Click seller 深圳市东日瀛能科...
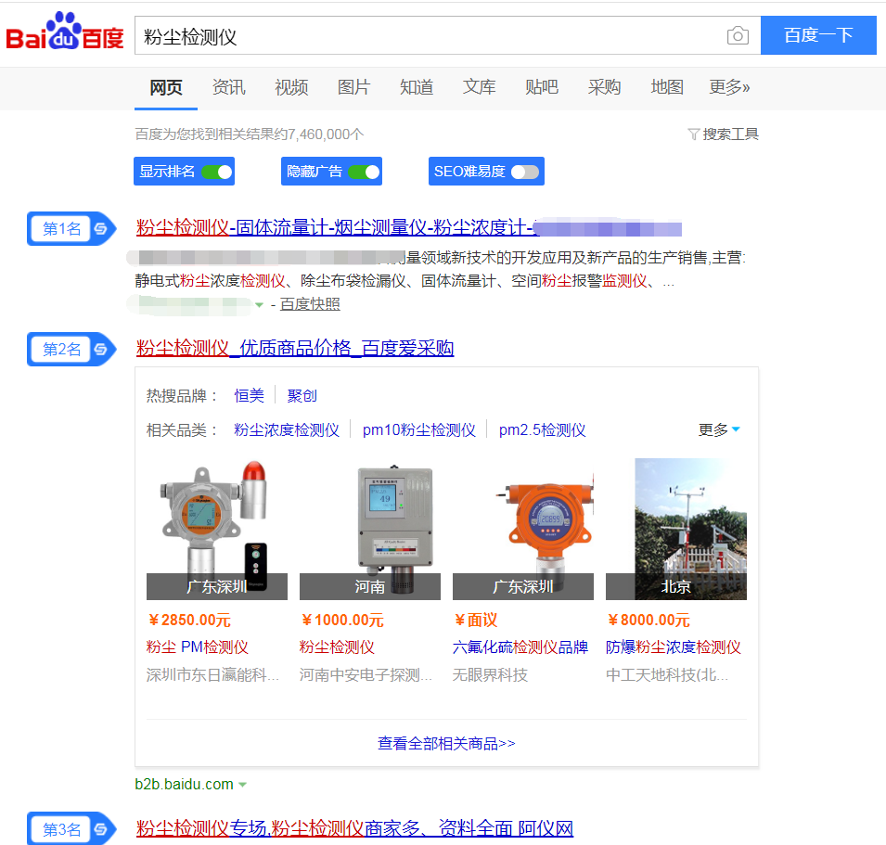Image resolution: width=886 pixels, height=845 pixels. point(212,674)
